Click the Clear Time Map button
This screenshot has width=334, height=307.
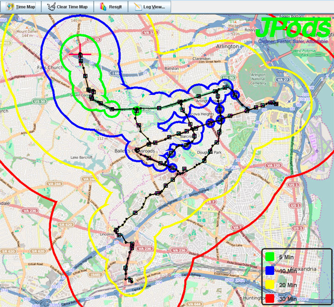[x=67, y=7]
